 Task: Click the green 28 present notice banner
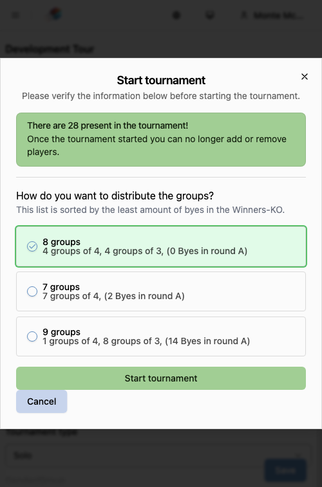point(161,140)
